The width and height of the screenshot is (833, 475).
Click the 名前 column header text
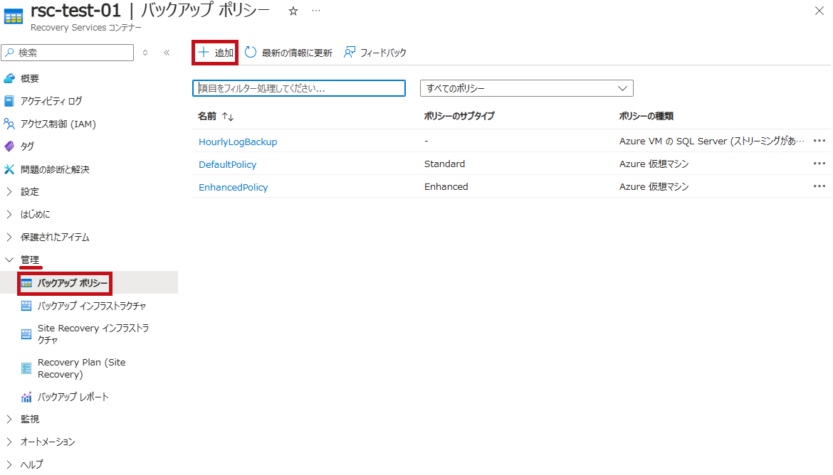pos(207,116)
